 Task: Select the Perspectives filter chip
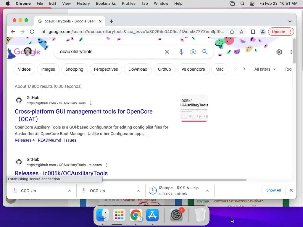(x=106, y=69)
